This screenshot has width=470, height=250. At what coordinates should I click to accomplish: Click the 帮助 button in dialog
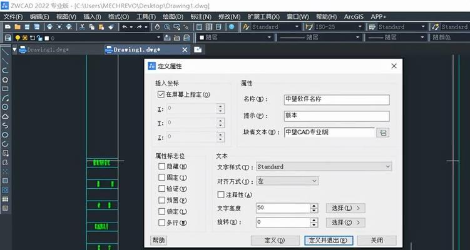coord(159,241)
